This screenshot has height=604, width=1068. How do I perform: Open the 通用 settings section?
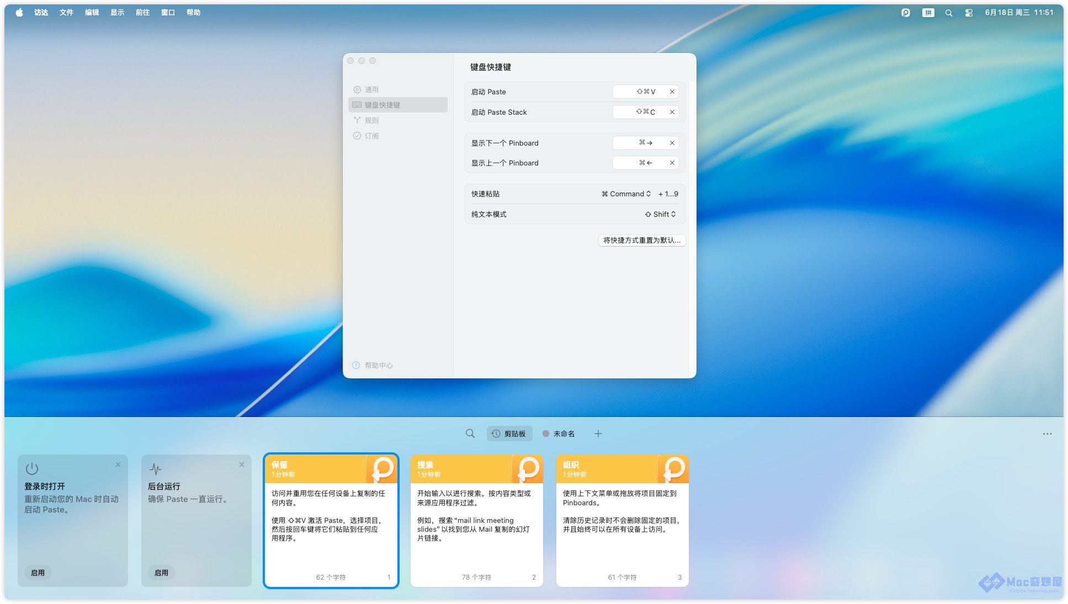(397, 89)
